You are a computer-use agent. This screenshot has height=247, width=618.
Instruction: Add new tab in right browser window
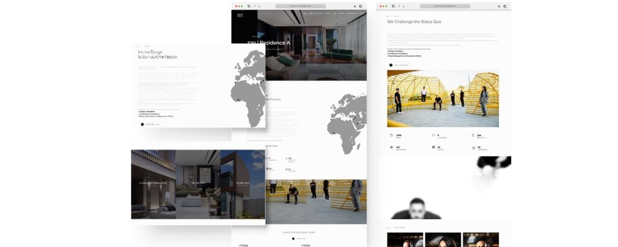click(499, 6)
